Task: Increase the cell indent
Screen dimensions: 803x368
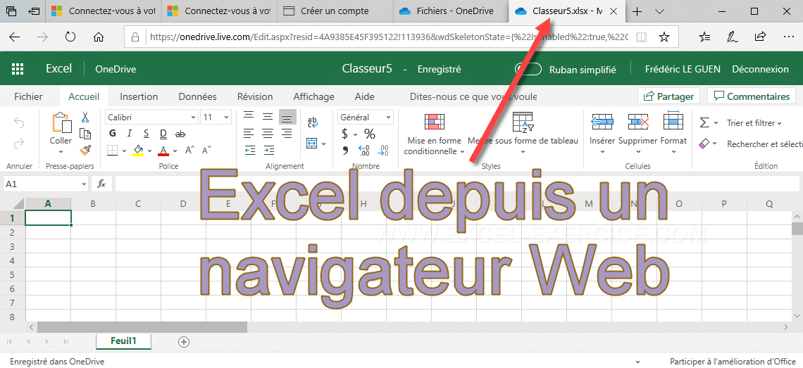Action: pos(268,151)
